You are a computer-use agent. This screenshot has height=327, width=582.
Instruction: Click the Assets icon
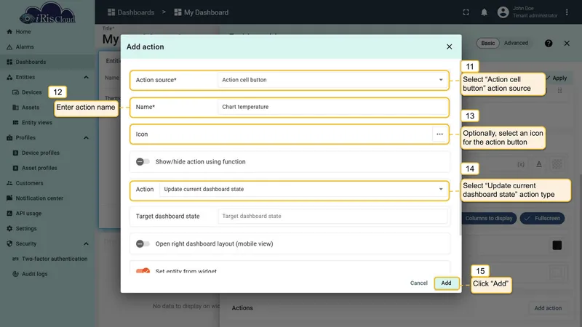coord(15,108)
